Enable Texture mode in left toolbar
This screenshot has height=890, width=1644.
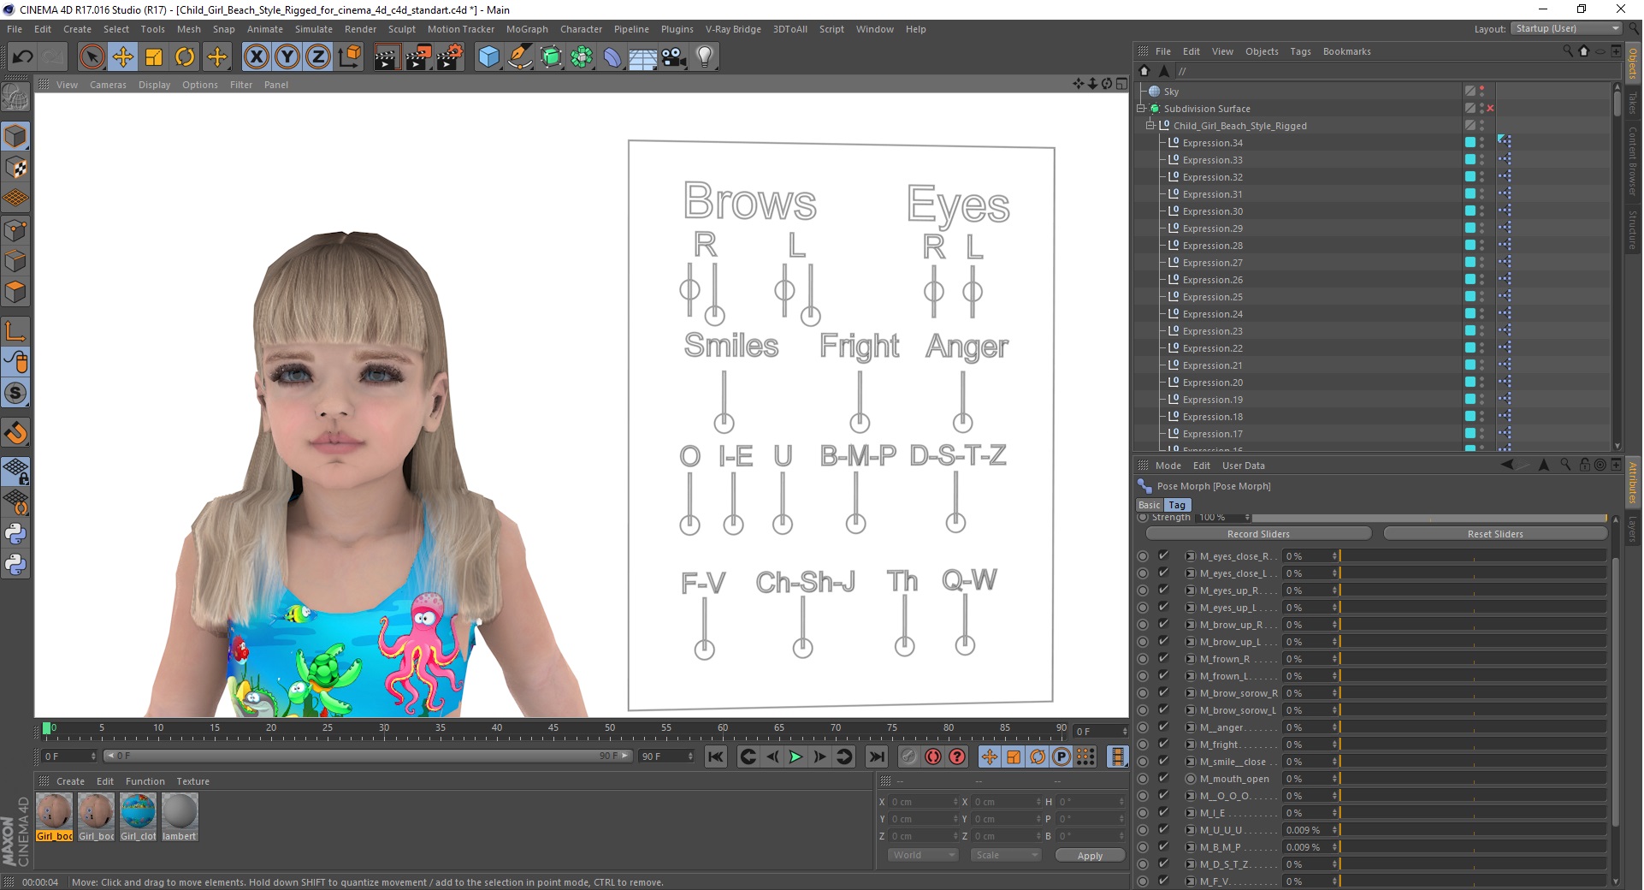coord(15,168)
